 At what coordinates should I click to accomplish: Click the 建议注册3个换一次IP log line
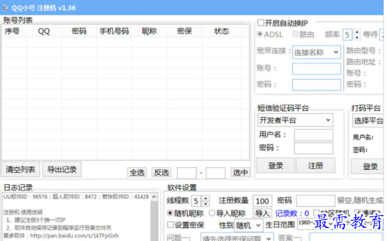point(35,219)
